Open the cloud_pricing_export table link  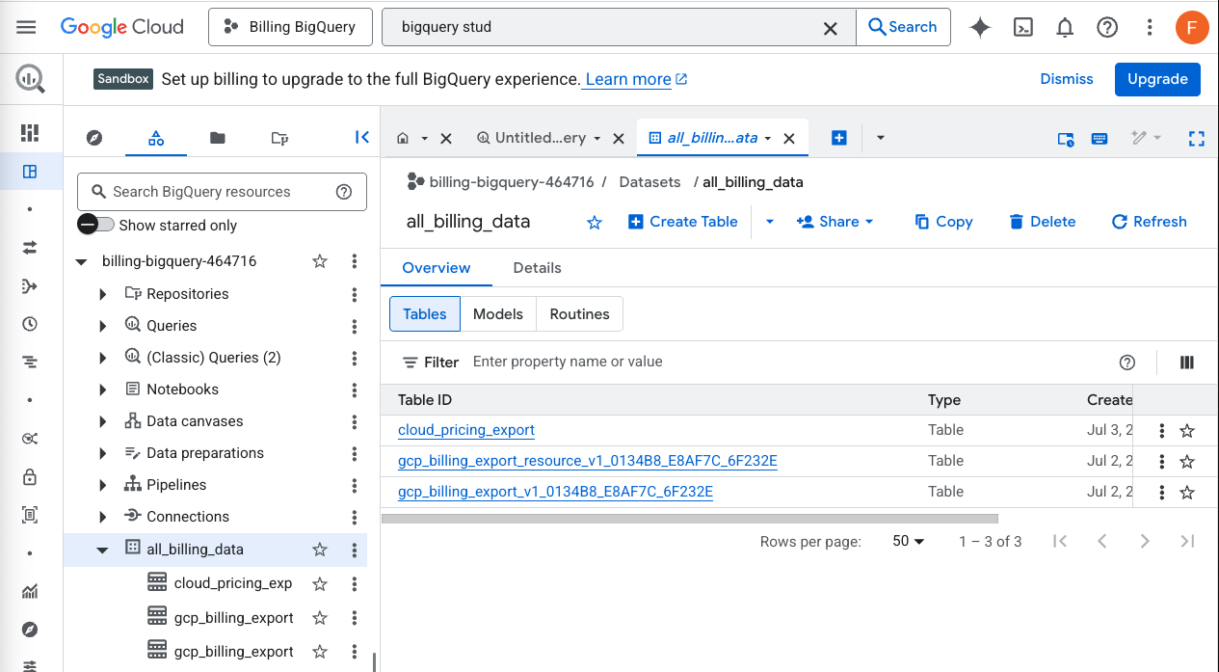click(466, 430)
